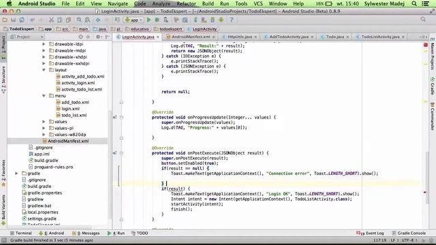Click the Sync Gradle files icon
Viewport: 436px width, 245px height.
196,20
